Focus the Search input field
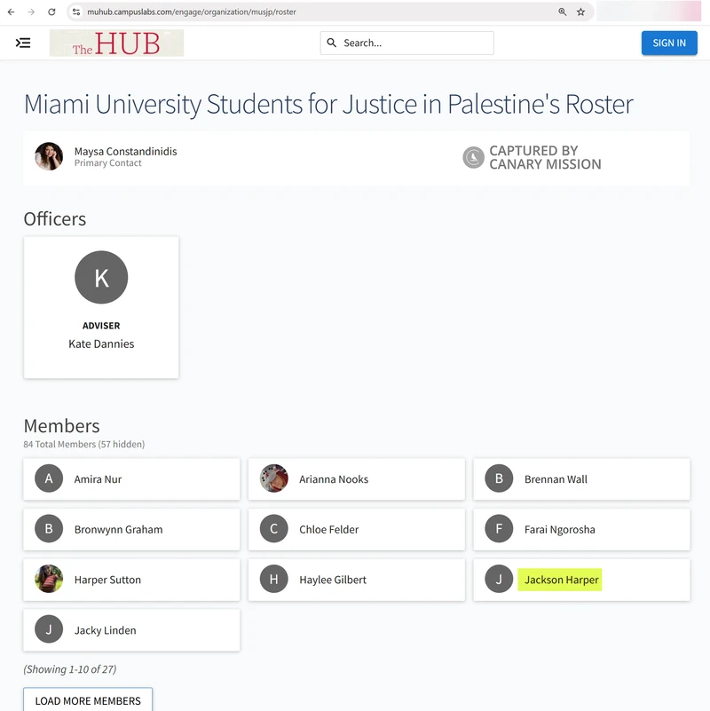This screenshot has width=710, height=711. pyautogui.click(x=406, y=43)
